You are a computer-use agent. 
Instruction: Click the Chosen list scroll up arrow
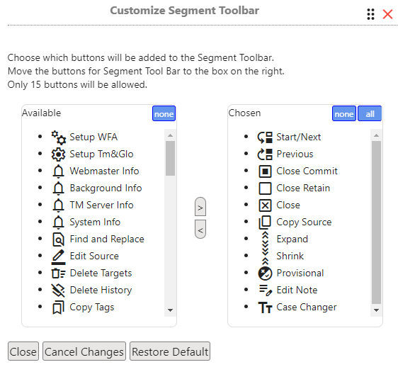377,135
